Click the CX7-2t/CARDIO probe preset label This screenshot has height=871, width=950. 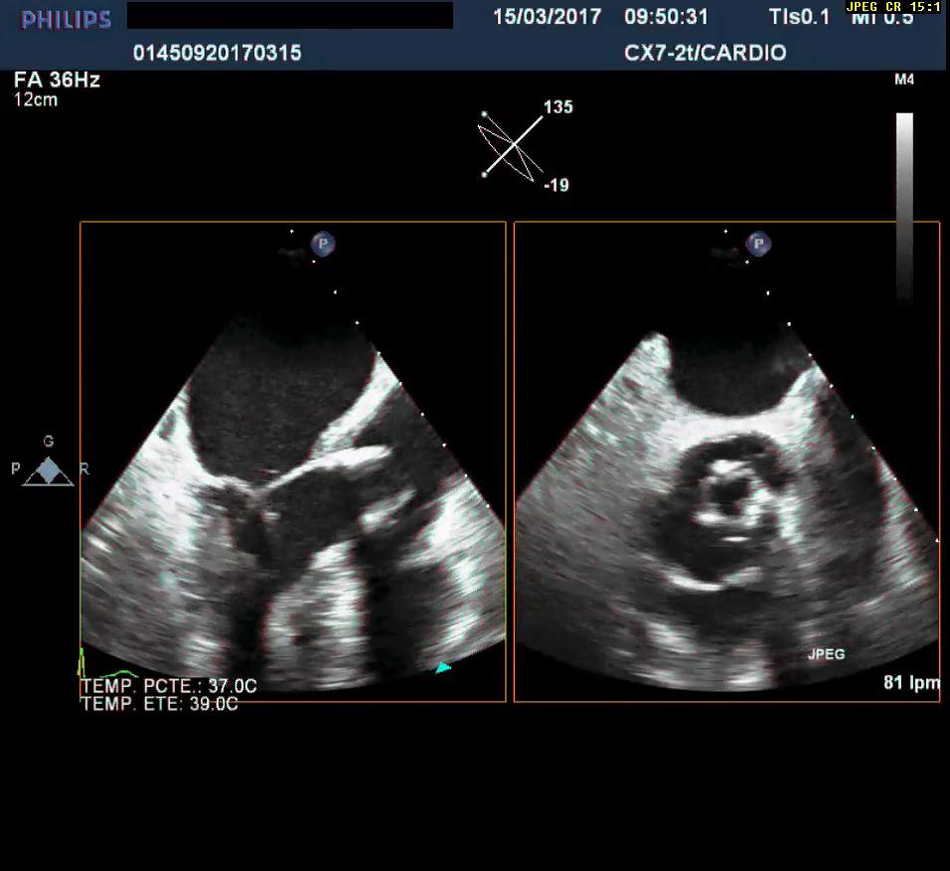(x=705, y=53)
